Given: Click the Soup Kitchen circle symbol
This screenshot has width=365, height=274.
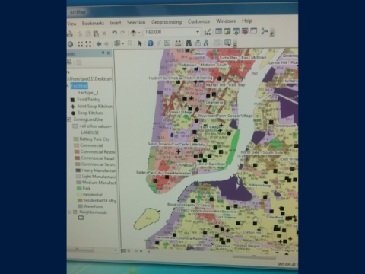Looking at the screenshot, I should [x=73, y=113].
